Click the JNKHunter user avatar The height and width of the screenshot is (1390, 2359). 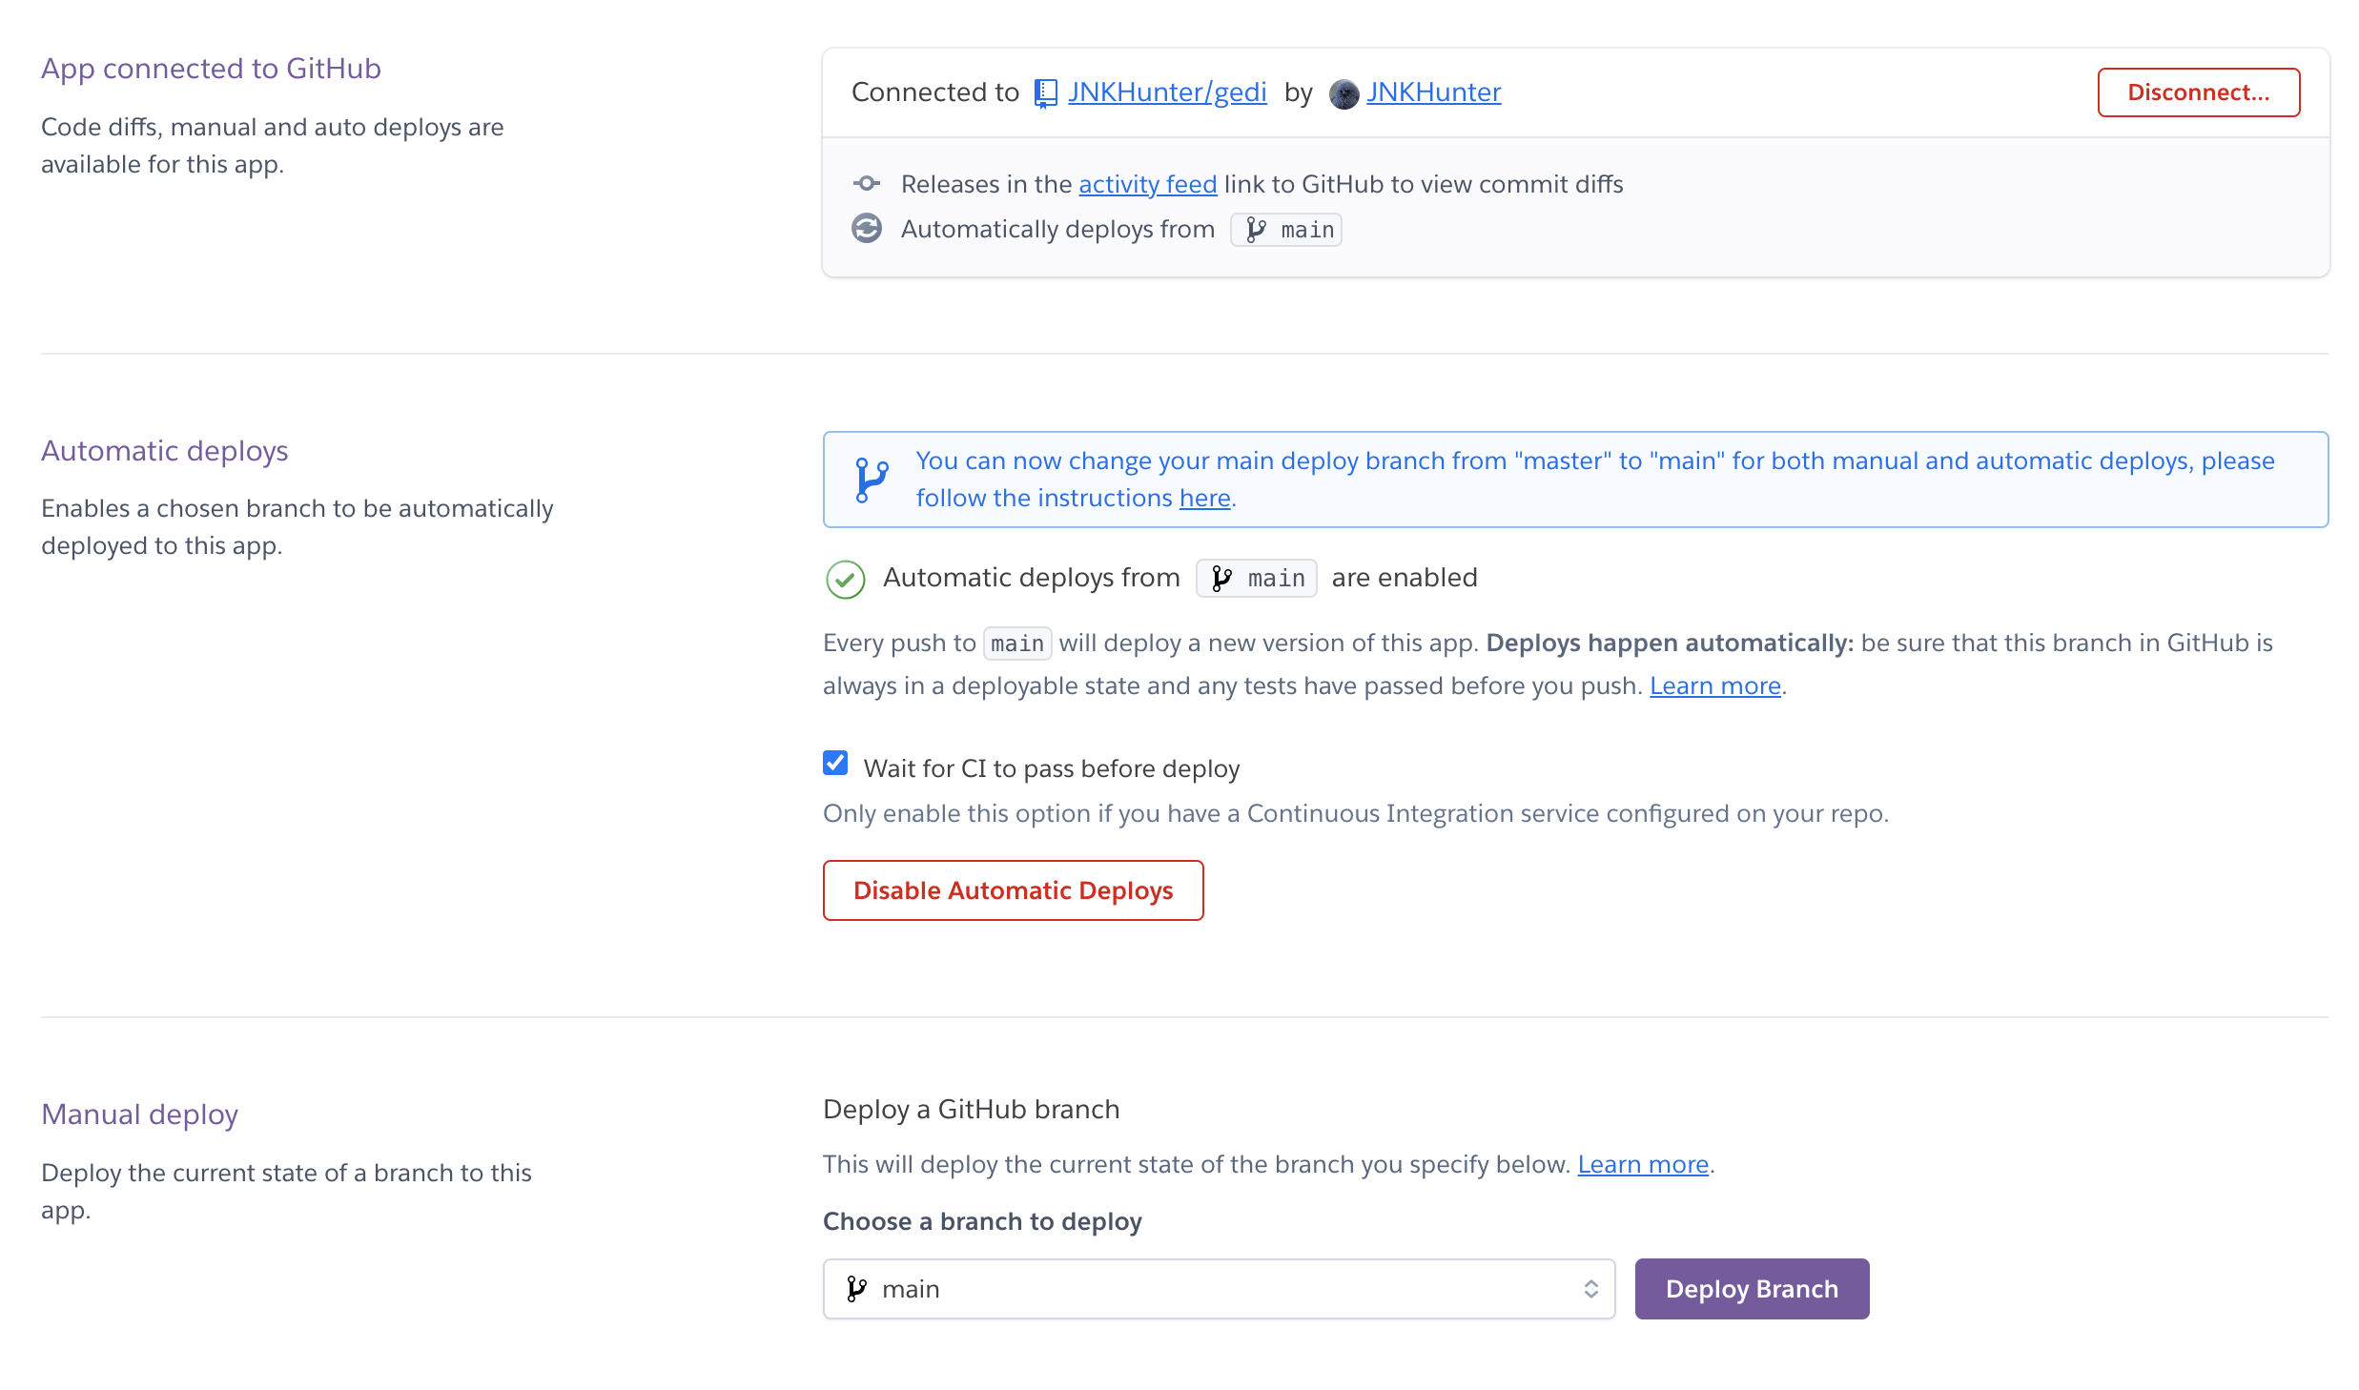click(1344, 93)
